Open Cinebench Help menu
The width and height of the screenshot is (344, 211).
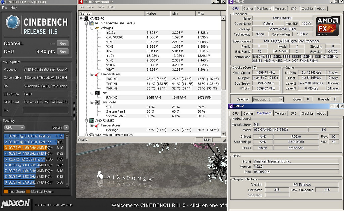coord(14,8)
